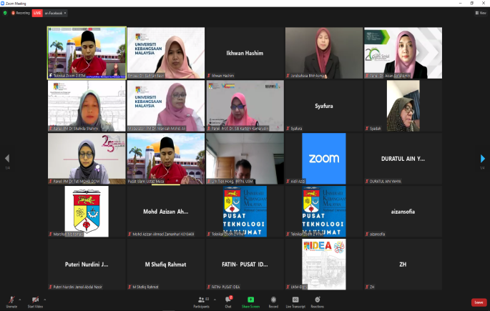Open the Reactions menu
The width and height of the screenshot is (490, 311).
317,300
